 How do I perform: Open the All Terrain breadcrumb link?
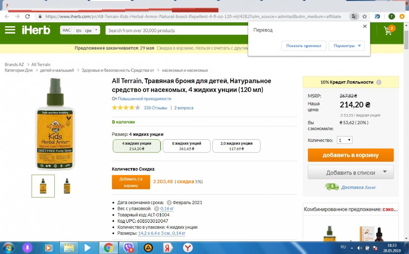(41, 65)
